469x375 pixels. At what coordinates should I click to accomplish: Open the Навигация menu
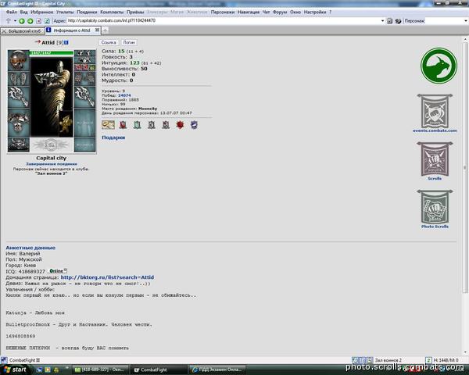[249, 12]
